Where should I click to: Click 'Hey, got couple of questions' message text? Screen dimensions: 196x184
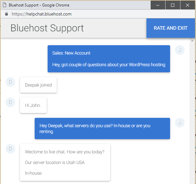109,65
